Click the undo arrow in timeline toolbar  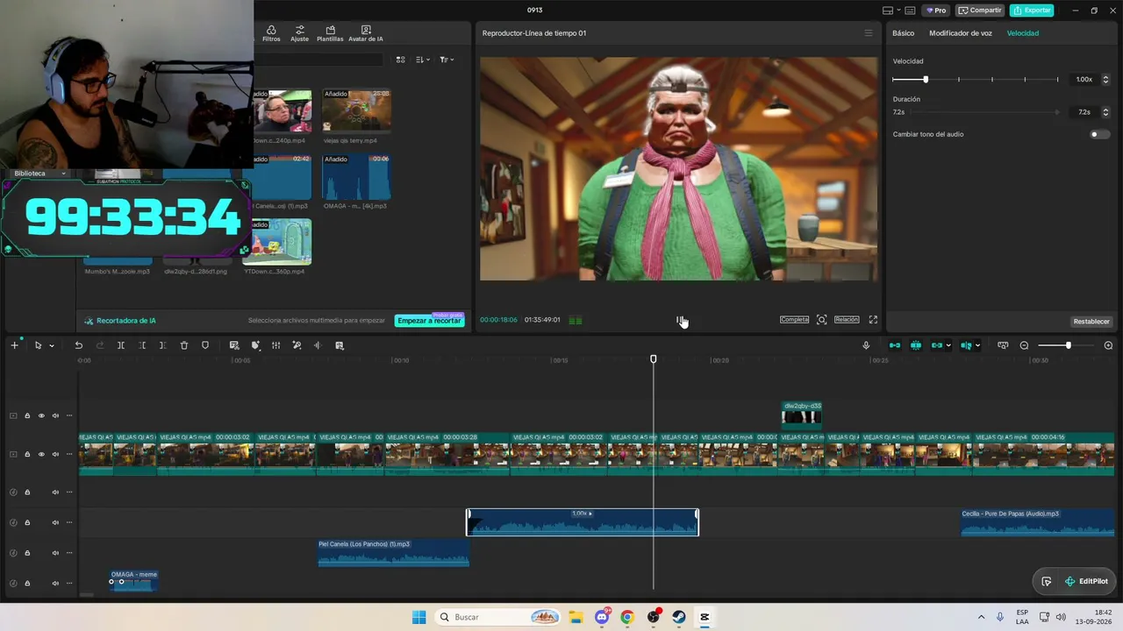pos(78,345)
